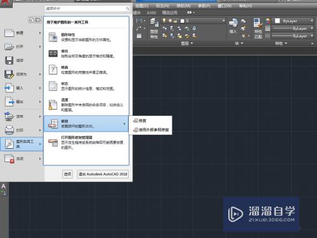Choose Status (状态) entry

pyautogui.click(x=86, y=86)
